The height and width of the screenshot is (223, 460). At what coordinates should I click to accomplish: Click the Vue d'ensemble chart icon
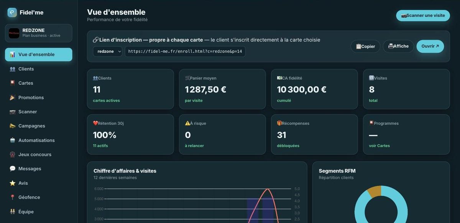pyautogui.click(x=13, y=54)
